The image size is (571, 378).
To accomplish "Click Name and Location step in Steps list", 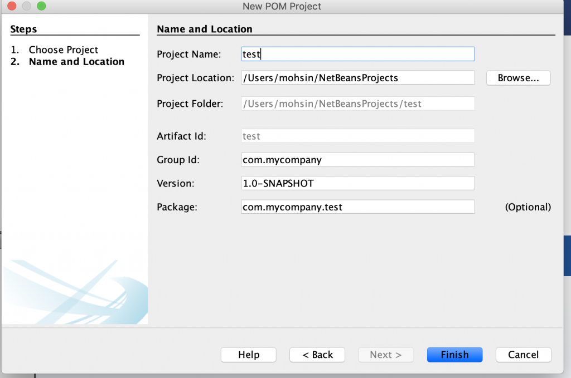I will pos(76,62).
